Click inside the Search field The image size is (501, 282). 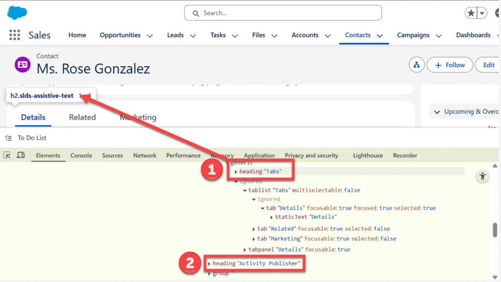pos(283,13)
